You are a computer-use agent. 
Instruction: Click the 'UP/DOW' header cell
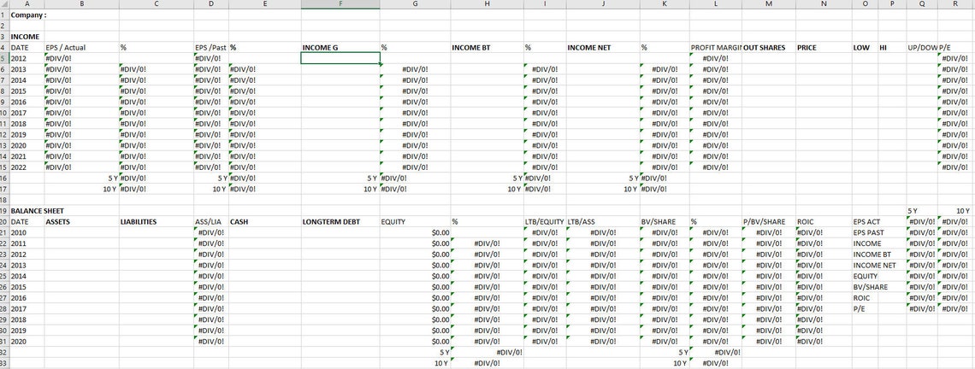(921, 47)
